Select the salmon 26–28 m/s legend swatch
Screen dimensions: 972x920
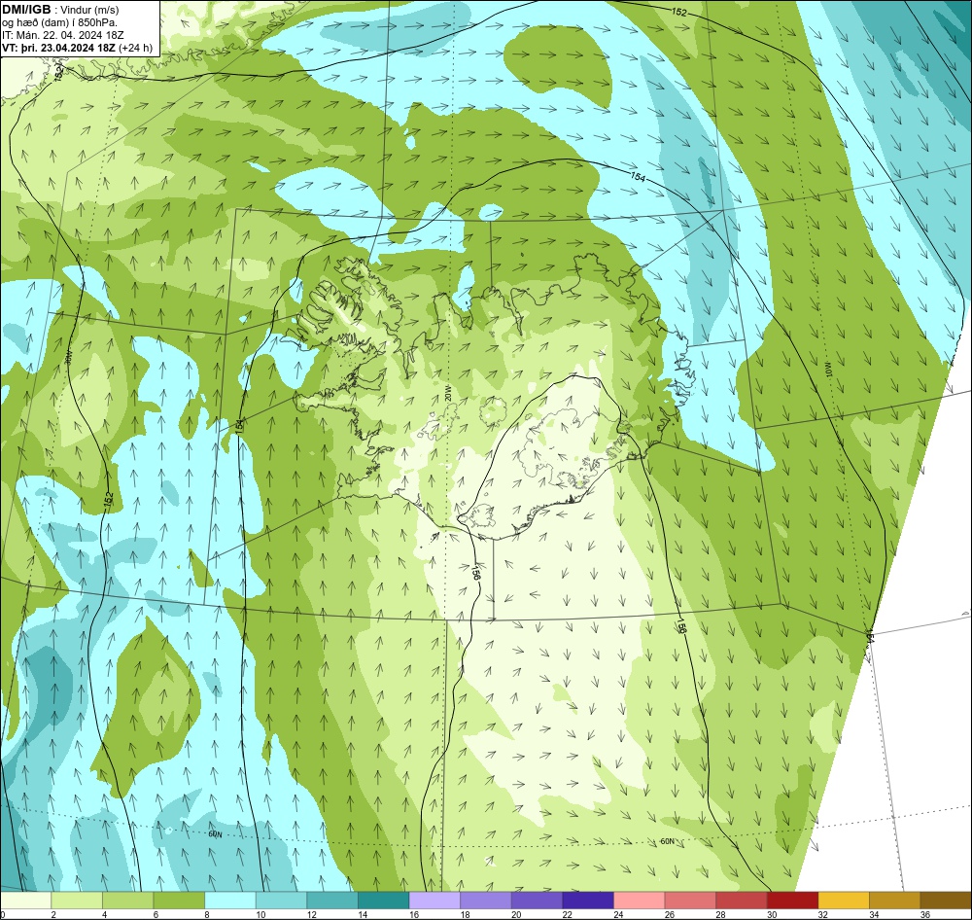tap(690, 901)
